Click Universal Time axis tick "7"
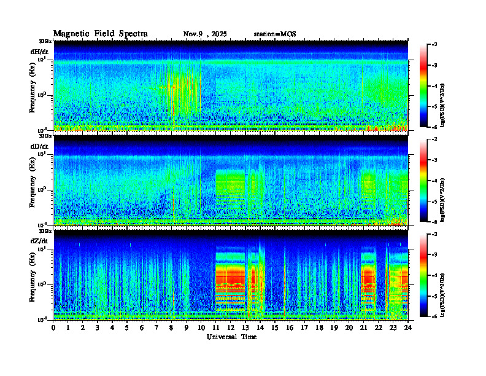Screen dimensions: 486x376 point(156,328)
